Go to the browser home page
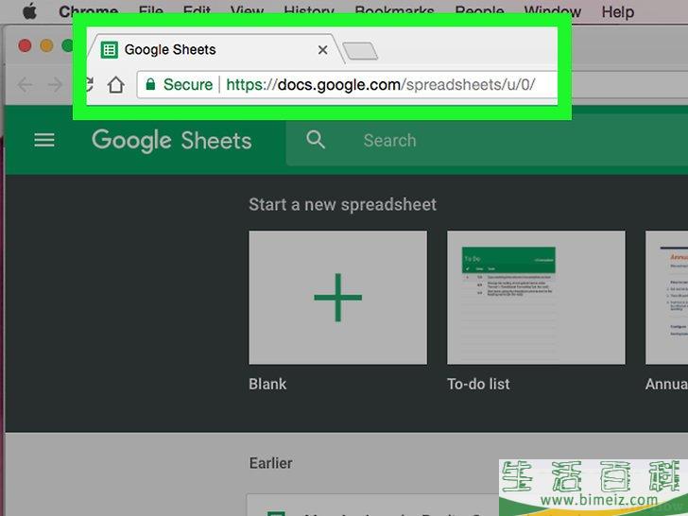The width and height of the screenshot is (688, 516). [x=116, y=85]
